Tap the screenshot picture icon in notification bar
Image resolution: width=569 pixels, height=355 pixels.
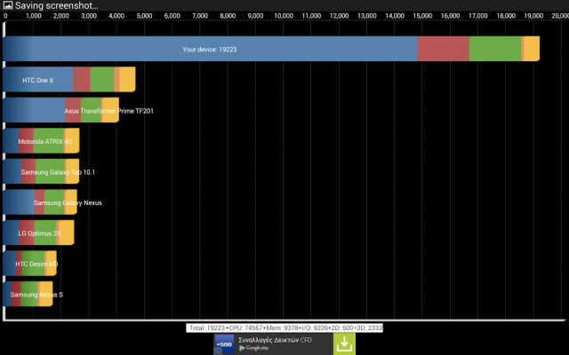click(x=7, y=5)
